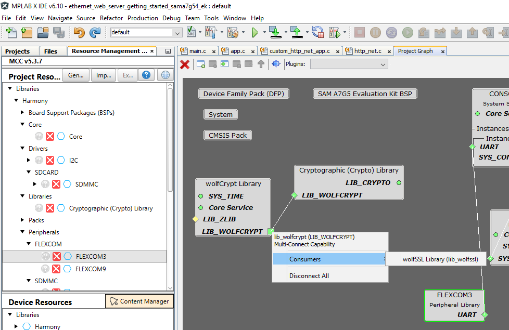Open Project using the folder toolbar icon

tap(43, 32)
